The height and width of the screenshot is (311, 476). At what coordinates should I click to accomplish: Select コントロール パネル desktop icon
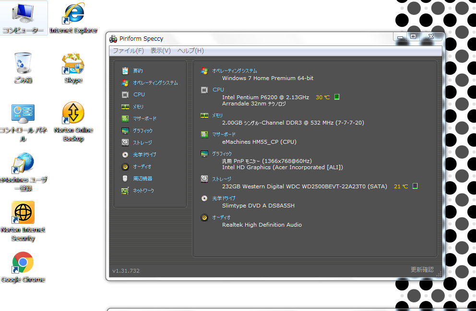point(23,123)
